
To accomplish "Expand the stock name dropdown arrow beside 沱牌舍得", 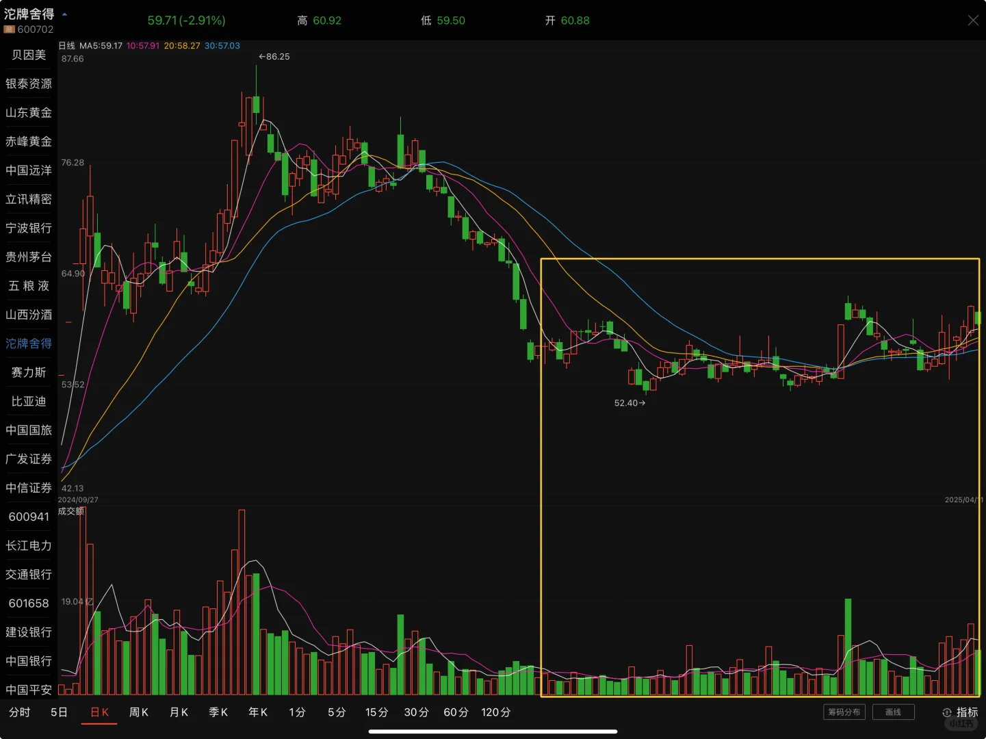I will tap(64, 14).
